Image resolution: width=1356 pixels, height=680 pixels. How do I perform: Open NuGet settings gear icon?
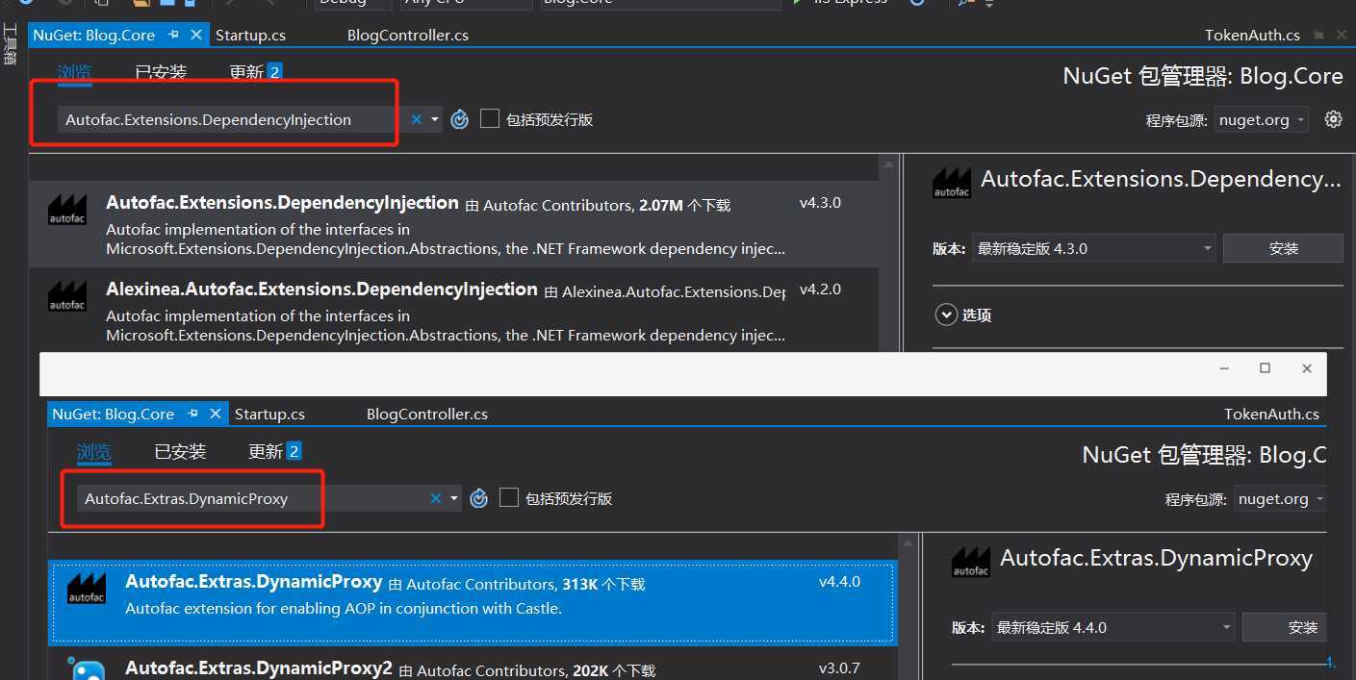click(x=1333, y=119)
